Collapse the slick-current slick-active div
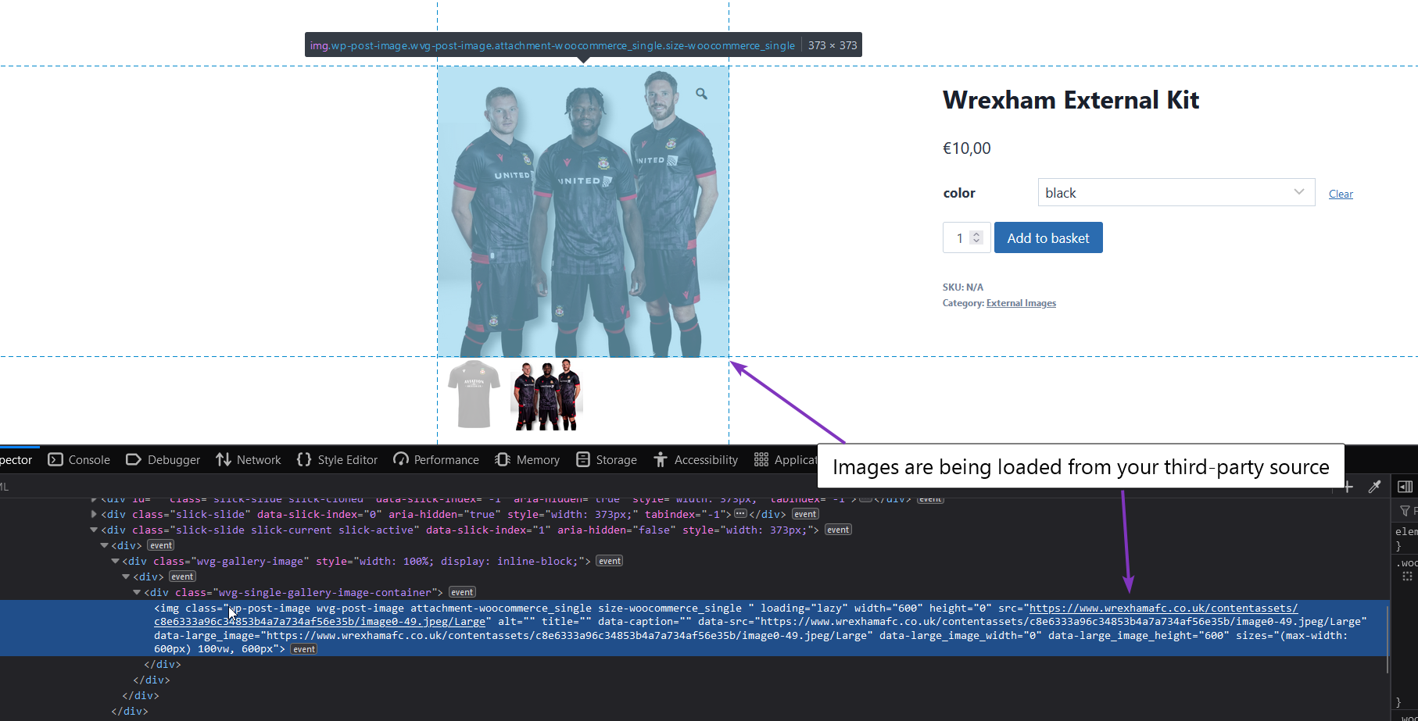 [94, 530]
